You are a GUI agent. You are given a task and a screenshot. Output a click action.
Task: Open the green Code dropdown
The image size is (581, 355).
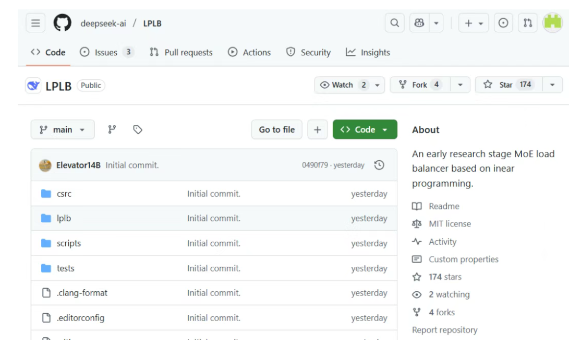[x=365, y=129]
